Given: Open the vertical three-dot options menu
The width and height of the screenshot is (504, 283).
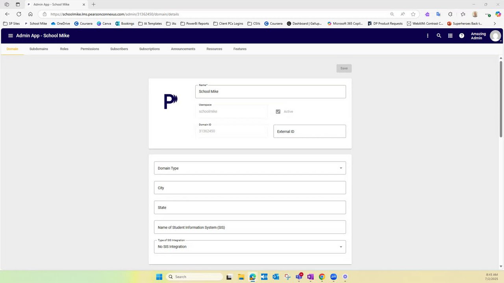Looking at the screenshot, I should click(428, 36).
